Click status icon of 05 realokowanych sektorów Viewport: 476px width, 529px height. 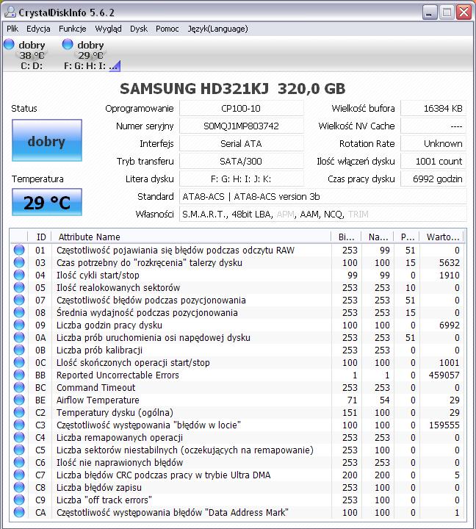[19, 287]
